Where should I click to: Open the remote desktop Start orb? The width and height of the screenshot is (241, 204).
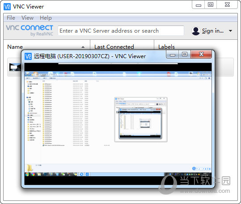click(27, 174)
